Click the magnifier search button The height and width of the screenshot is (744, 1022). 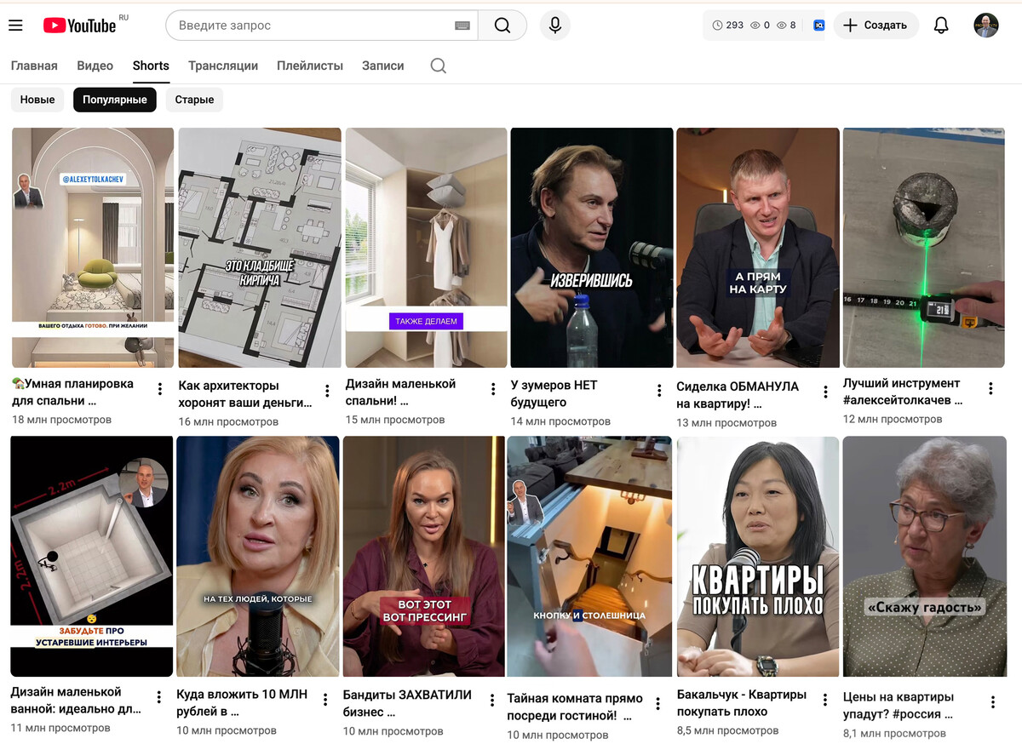[502, 26]
